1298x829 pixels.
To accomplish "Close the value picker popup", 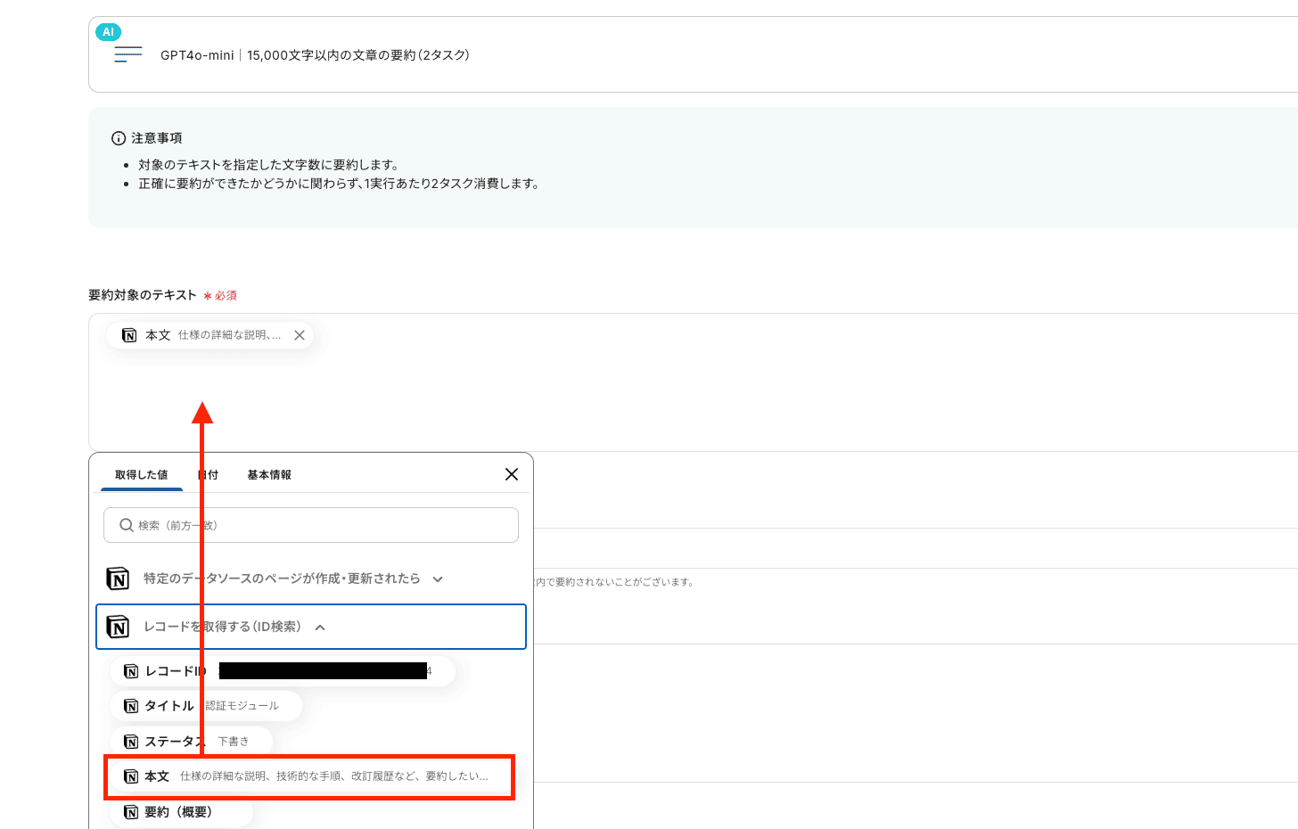I will (512, 474).
